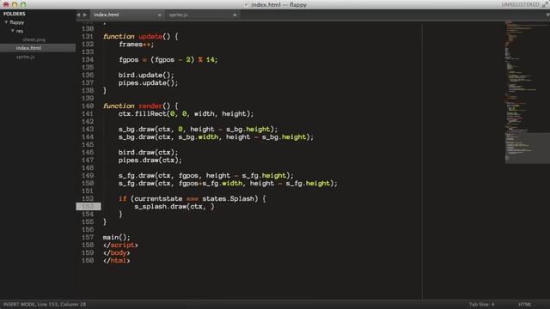Open the tab list dropdown arrow
The width and height of the screenshot is (550, 309).
547,15
